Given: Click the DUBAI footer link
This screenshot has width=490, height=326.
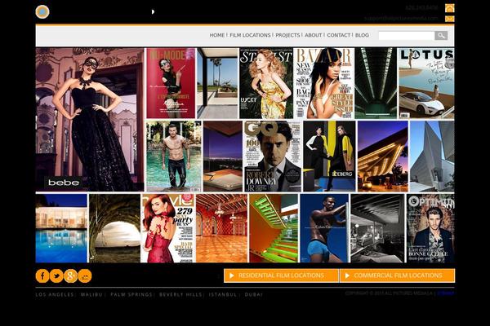Looking at the screenshot, I should coord(253,294).
